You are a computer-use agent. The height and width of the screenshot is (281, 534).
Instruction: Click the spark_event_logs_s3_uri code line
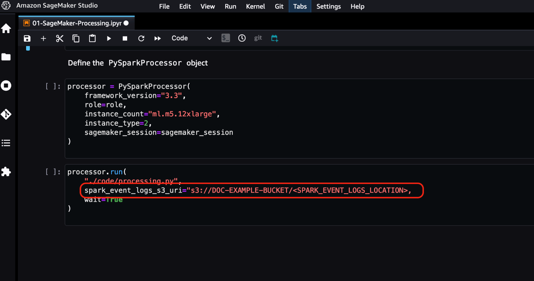click(x=248, y=190)
